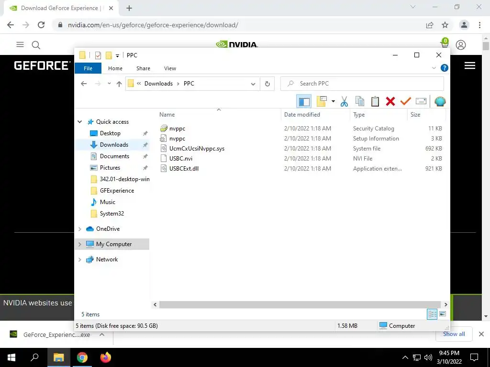
Task: Open the GeForce hamburger menu on the right
Action: (x=470, y=65)
